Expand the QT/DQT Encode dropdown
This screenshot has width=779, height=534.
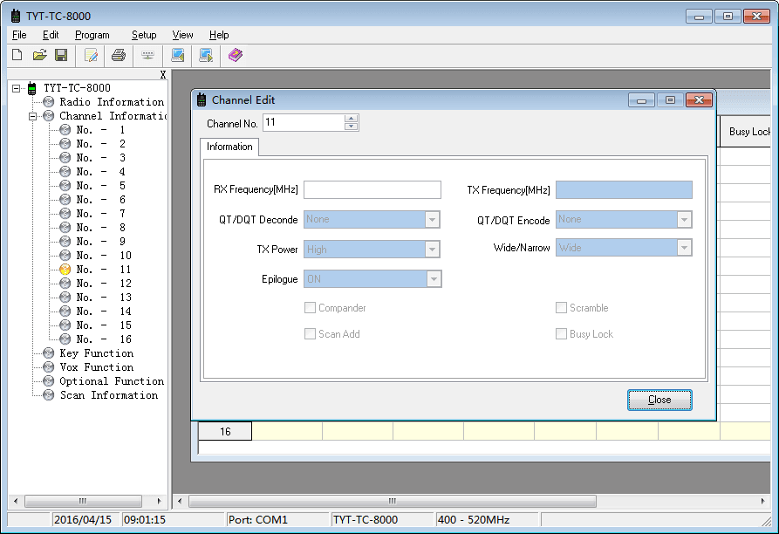click(x=684, y=220)
